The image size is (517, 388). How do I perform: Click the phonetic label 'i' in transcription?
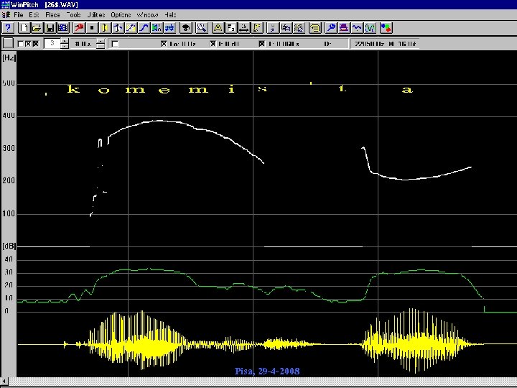(x=231, y=89)
